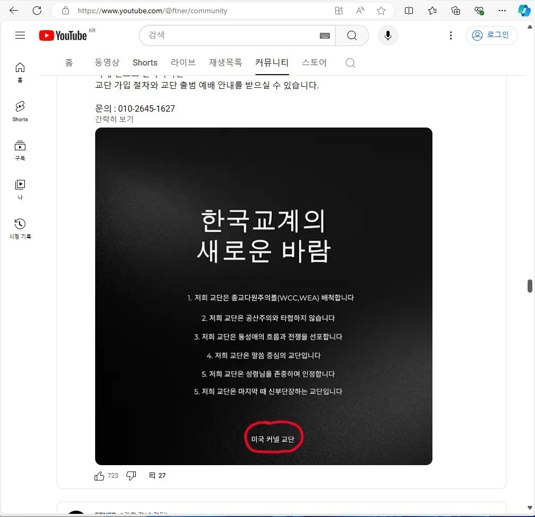Switch to the channel Shorts tab
Screen dimensions: 535x517
(x=145, y=62)
